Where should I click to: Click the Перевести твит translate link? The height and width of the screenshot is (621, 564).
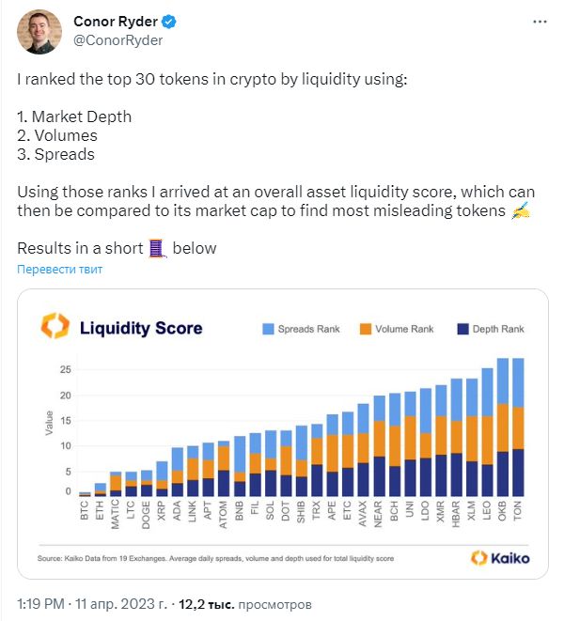coord(60,270)
